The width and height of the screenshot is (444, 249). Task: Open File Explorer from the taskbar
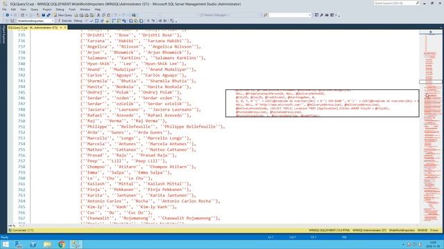pyautogui.click(x=47, y=244)
